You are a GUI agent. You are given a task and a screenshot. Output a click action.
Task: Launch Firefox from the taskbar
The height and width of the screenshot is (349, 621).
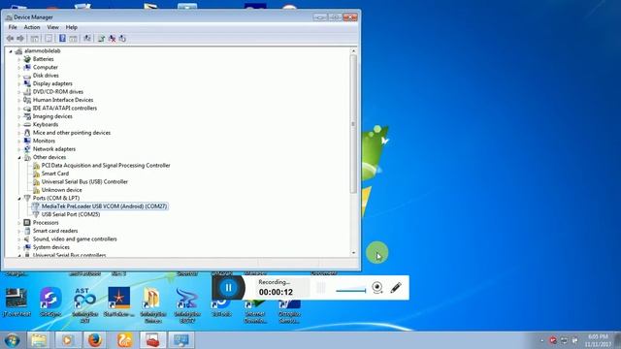95,340
